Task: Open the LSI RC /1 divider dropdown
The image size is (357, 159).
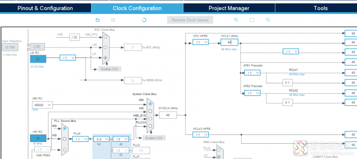Action: coord(67,58)
